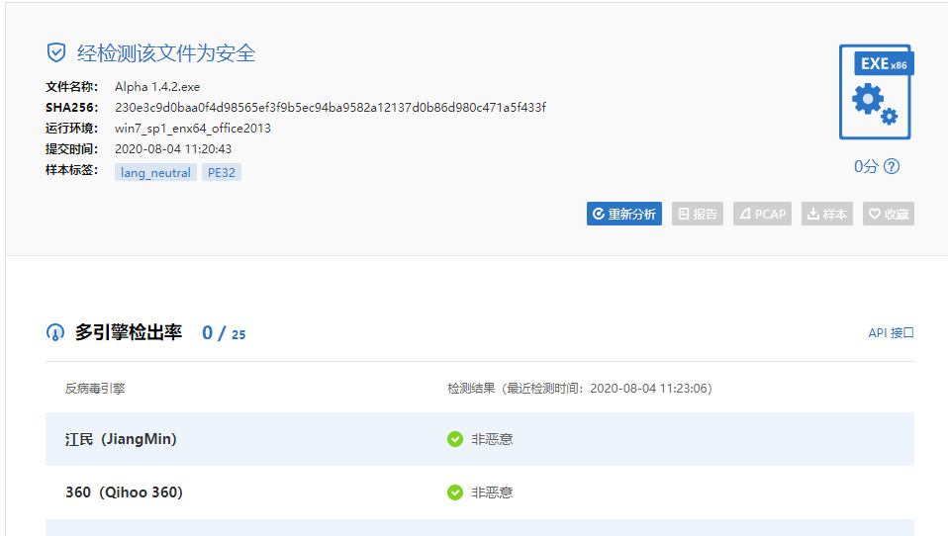Click the 收藏 favorite button
Image resolution: width=948 pixels, height=536 pixels.
888,214
